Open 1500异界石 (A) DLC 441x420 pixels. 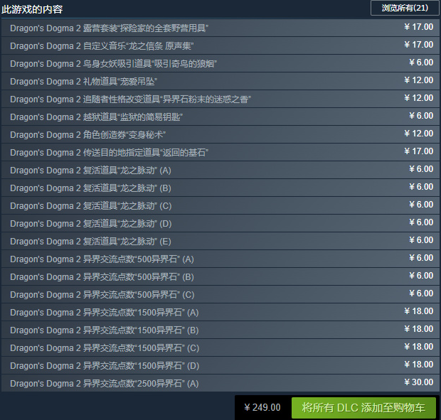pos(220,312)
